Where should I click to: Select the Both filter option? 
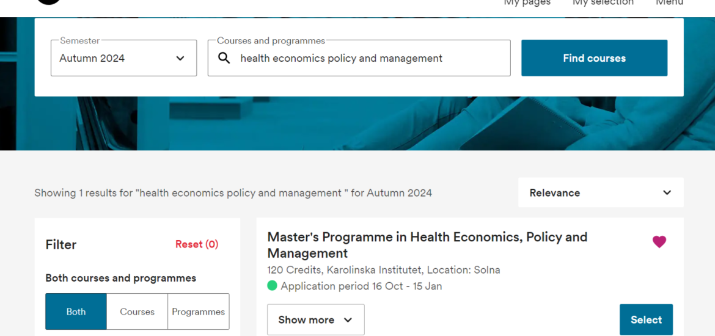[76, 312]
